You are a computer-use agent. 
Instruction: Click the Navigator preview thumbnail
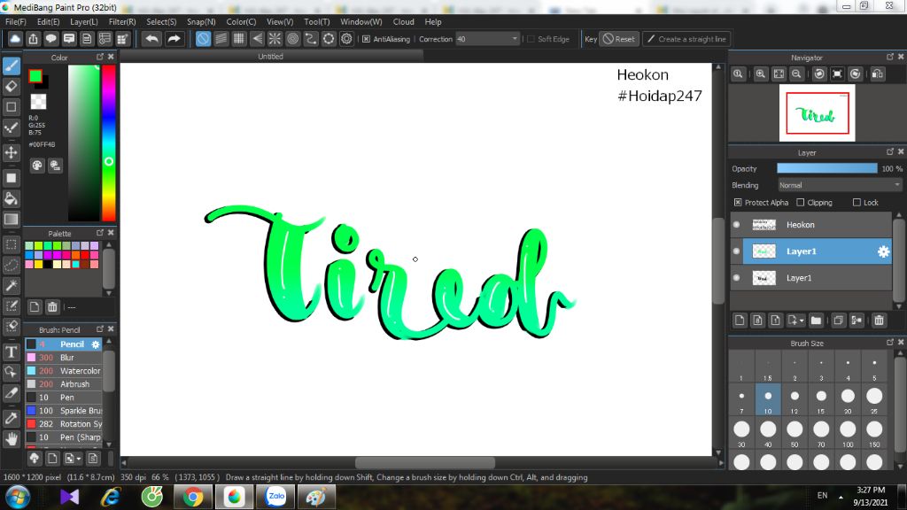pyautogui.click(x=818, y=112)
